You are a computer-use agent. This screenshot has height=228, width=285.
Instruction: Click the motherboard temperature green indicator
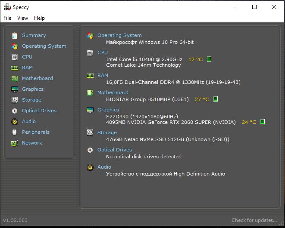216,99
